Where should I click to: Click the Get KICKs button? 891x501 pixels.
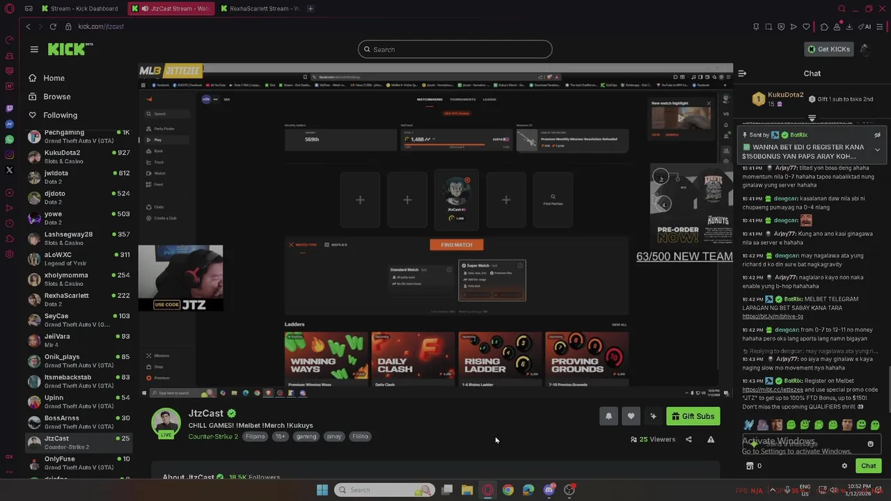pyautogui.click(x=828, y=49)
